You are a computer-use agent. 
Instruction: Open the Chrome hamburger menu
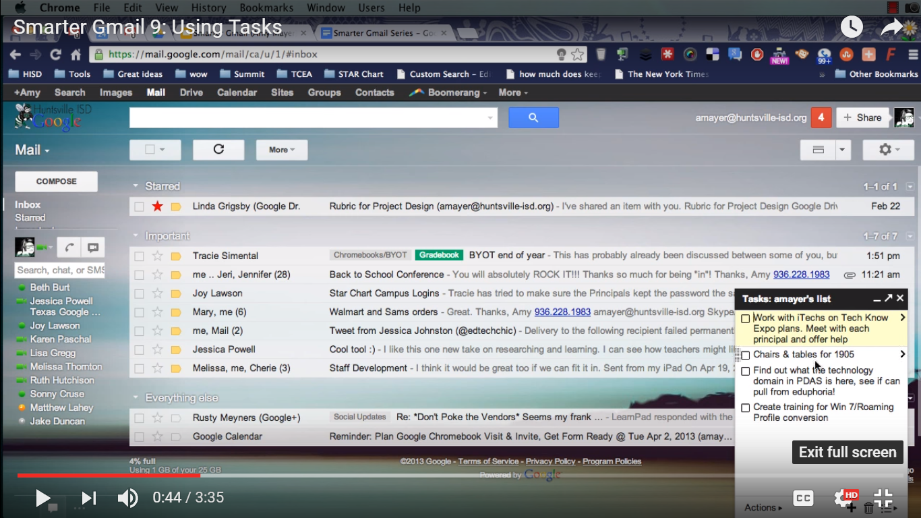pos(914,55)
